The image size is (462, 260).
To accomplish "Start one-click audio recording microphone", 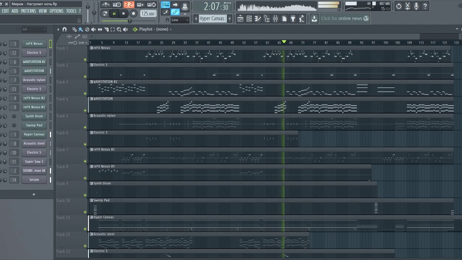I will click(x=416, y=6).
